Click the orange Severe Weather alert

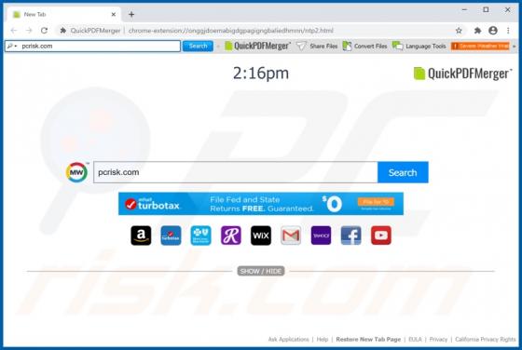pyautogui.click(x=480, y=46)
